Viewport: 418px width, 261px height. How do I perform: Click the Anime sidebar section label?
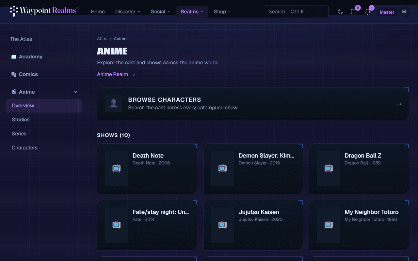pos(27,92)
